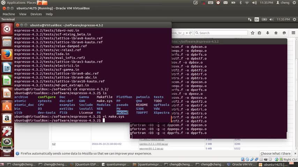Click the configure file name in terminal
The height and width of the screenshot is (167, 298).
(x=46, y=97)
